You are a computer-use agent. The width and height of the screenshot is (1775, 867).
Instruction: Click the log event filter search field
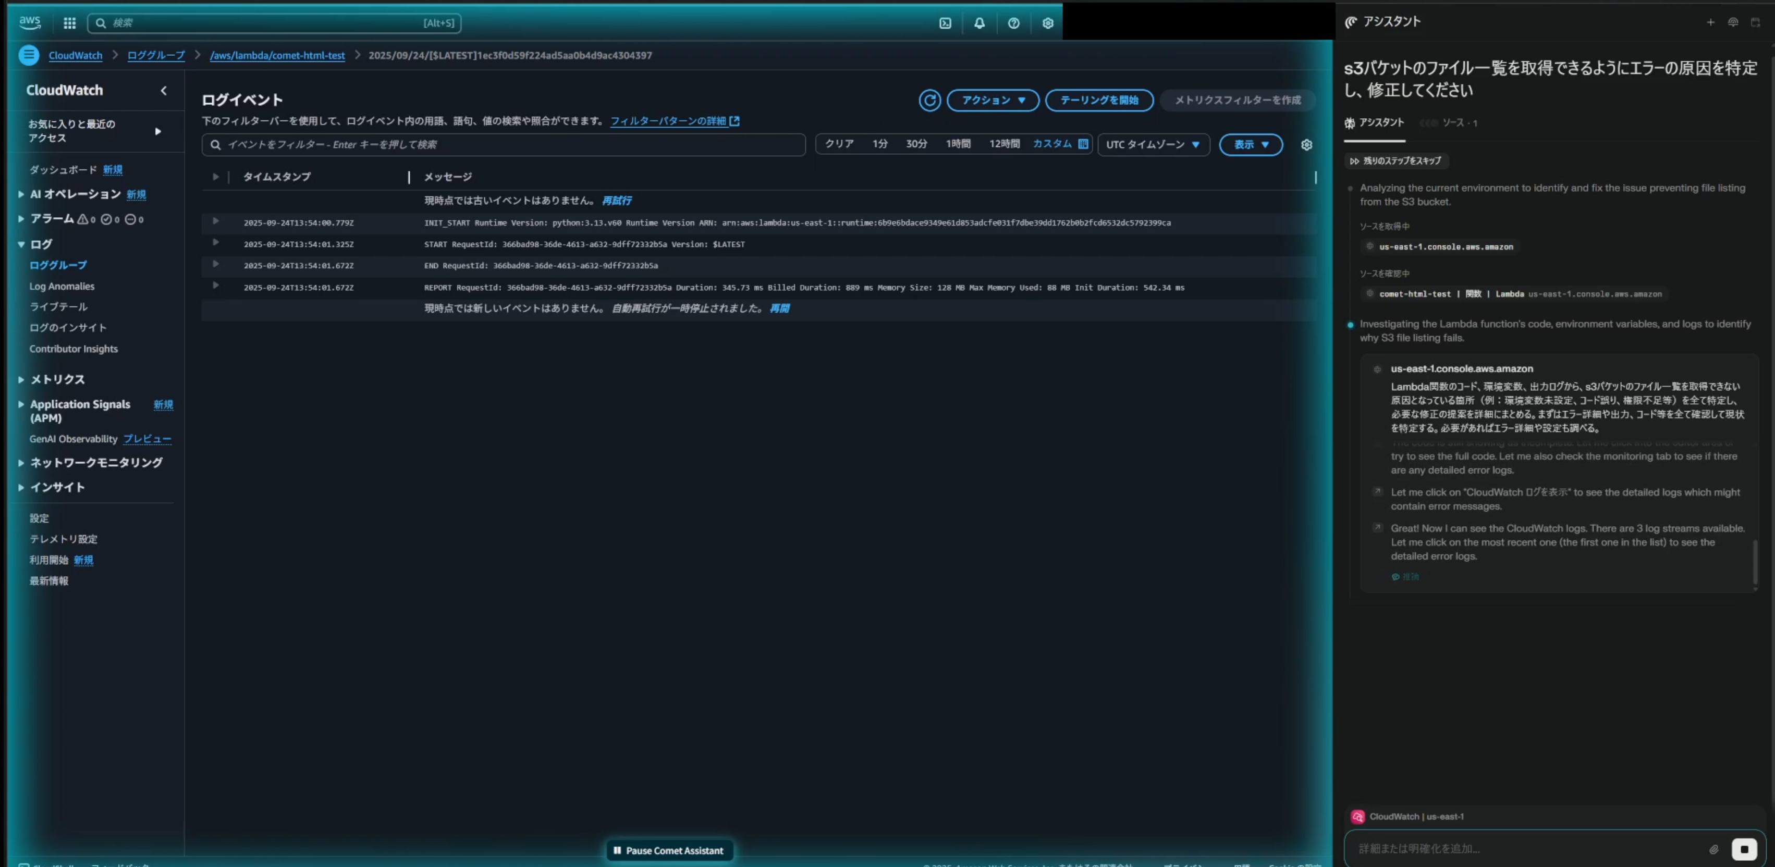coord(503,145)
